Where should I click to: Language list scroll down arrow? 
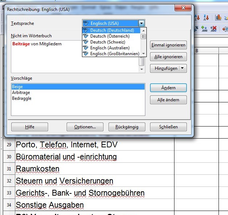(x=144, y=54)
